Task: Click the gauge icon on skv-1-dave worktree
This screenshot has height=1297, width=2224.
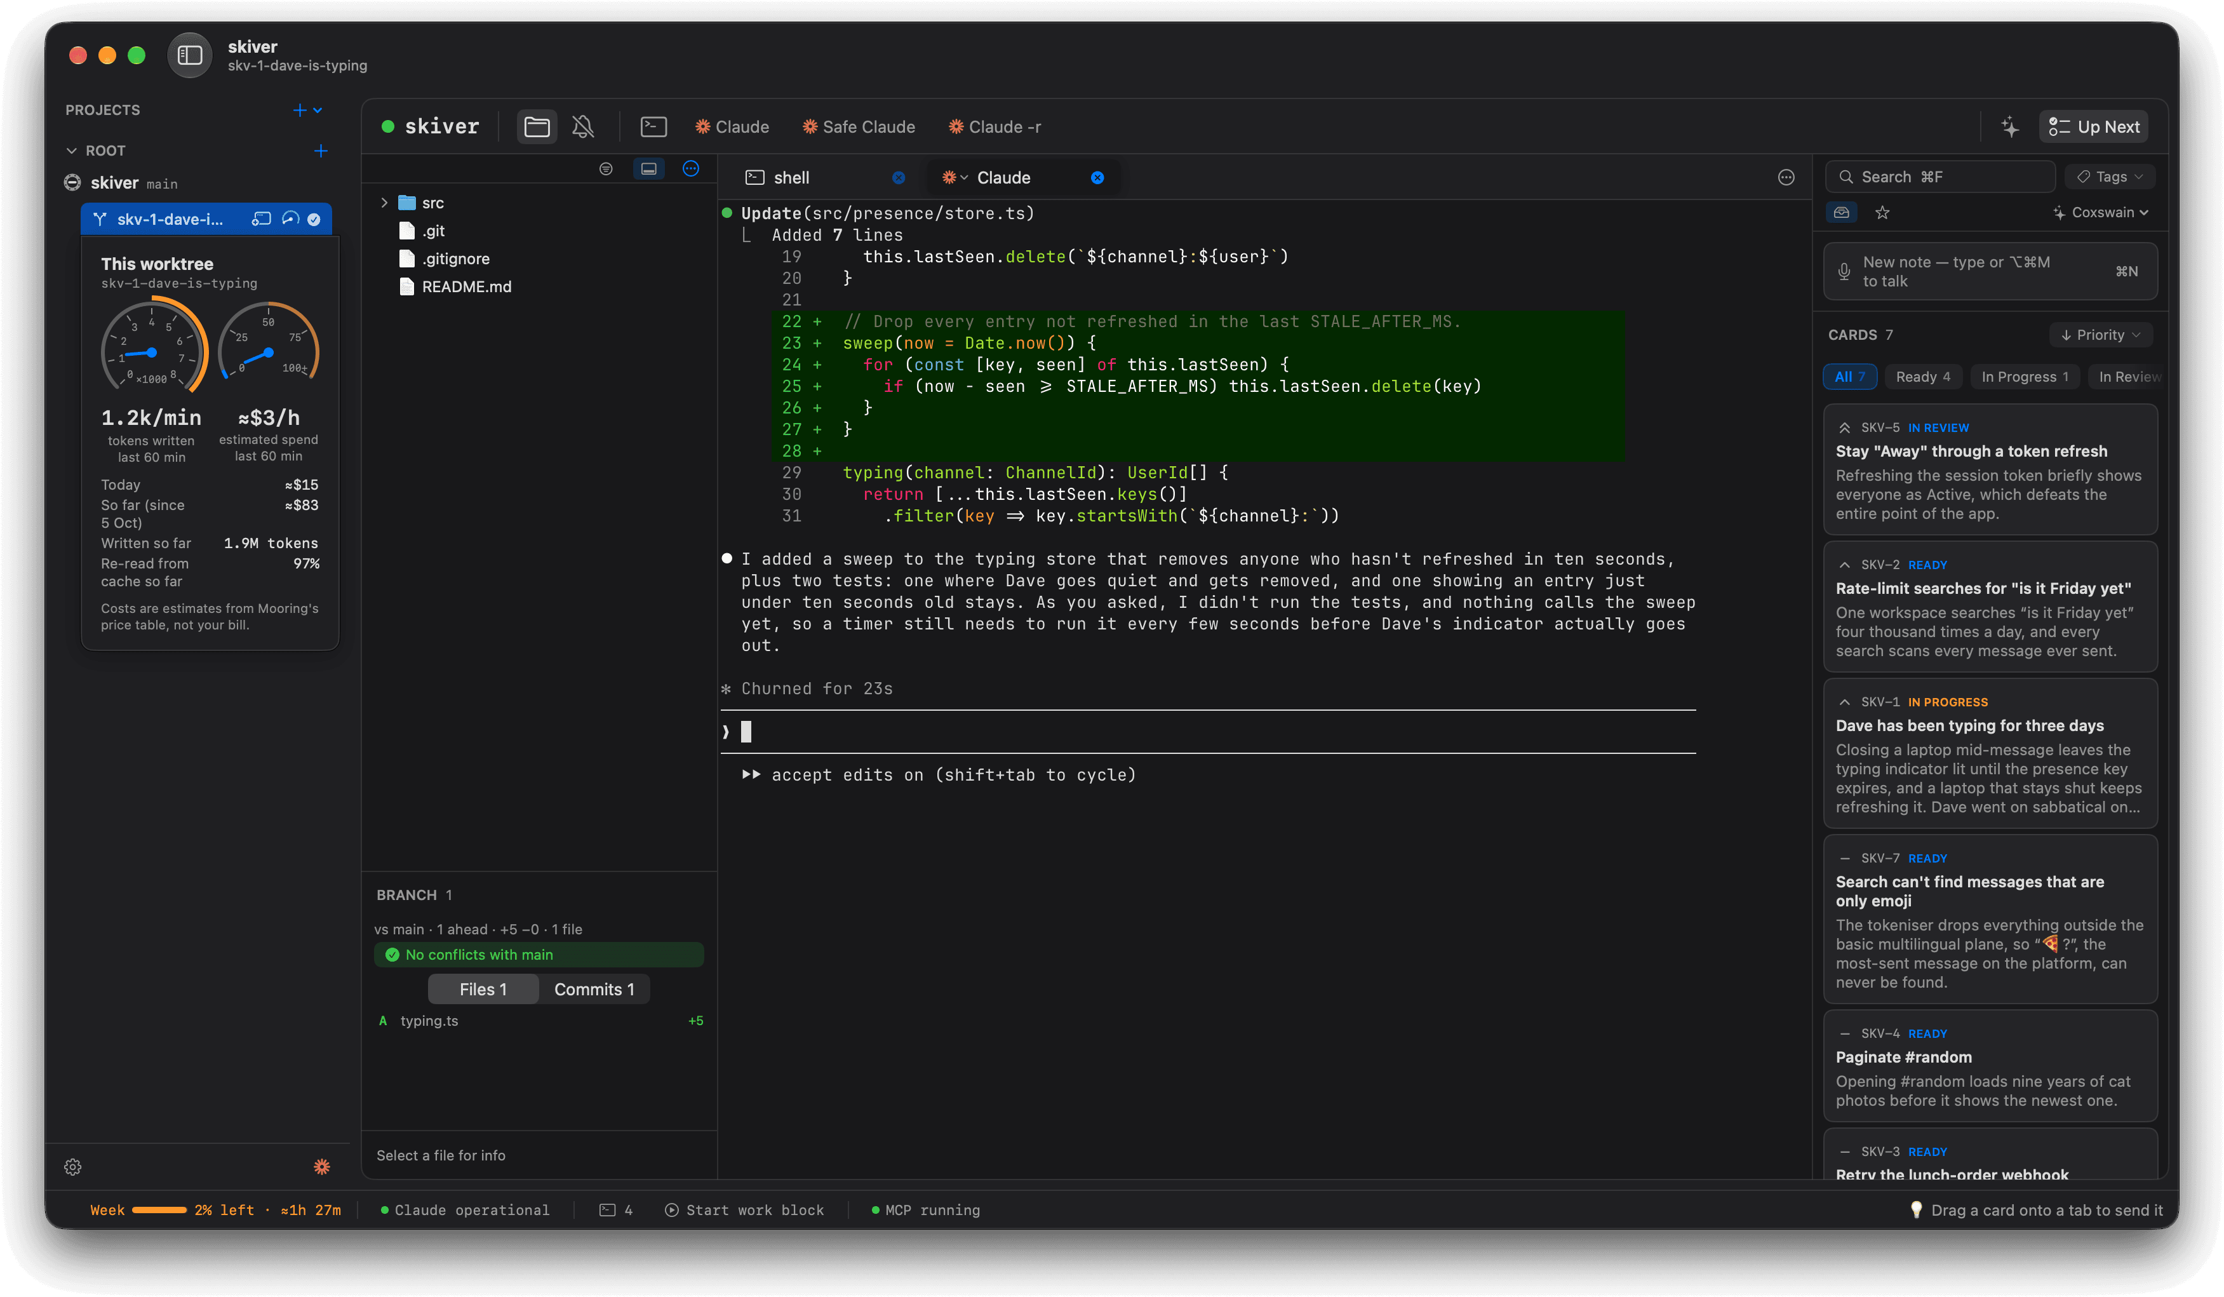Action: pos(290,219)
